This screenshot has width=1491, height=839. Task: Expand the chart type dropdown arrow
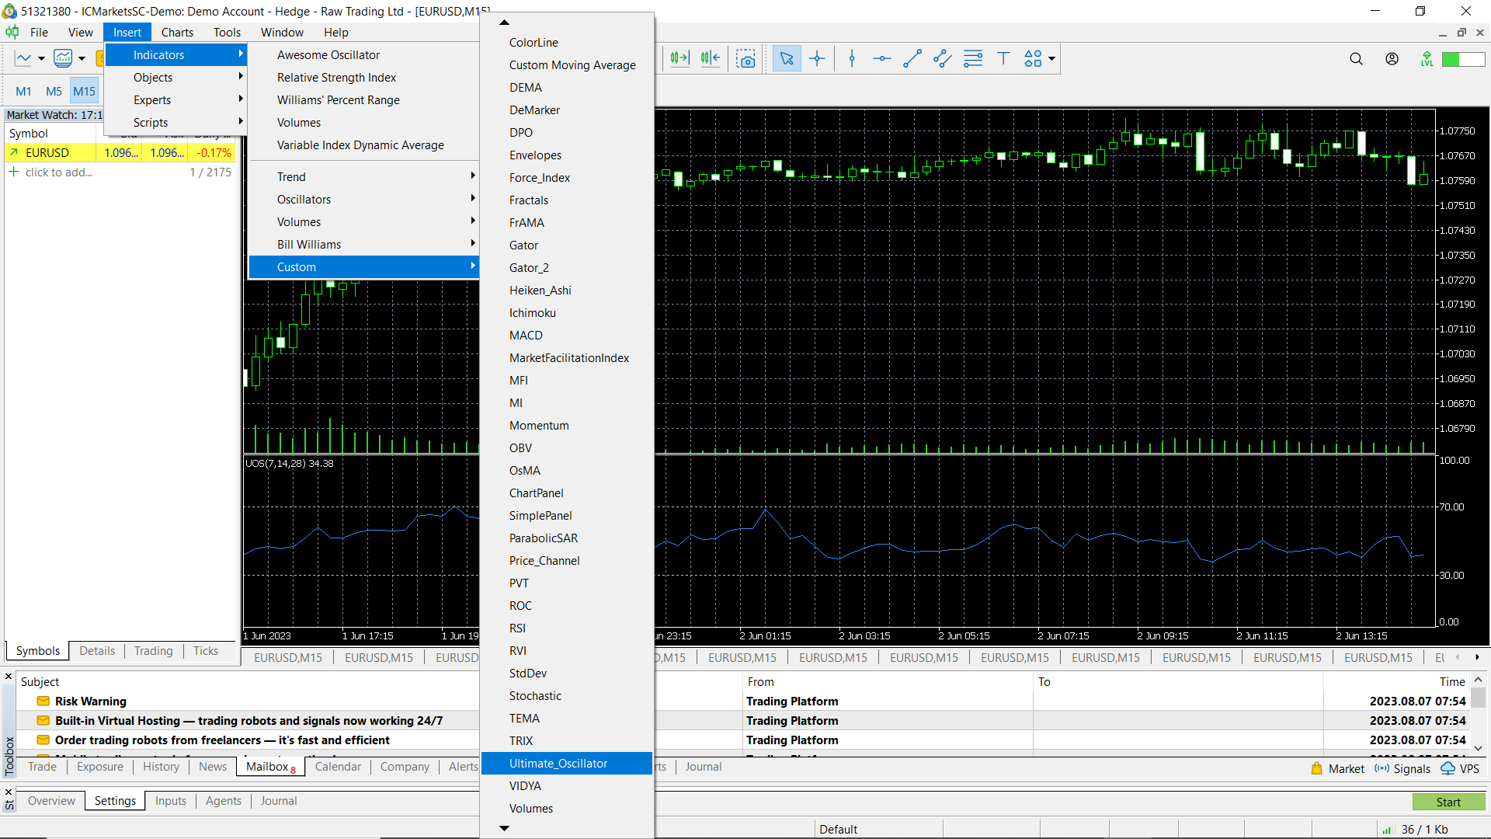tap(41, 59)
